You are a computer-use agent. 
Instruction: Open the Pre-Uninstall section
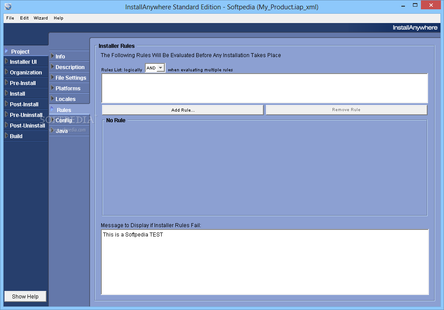(x=26, y=115)
